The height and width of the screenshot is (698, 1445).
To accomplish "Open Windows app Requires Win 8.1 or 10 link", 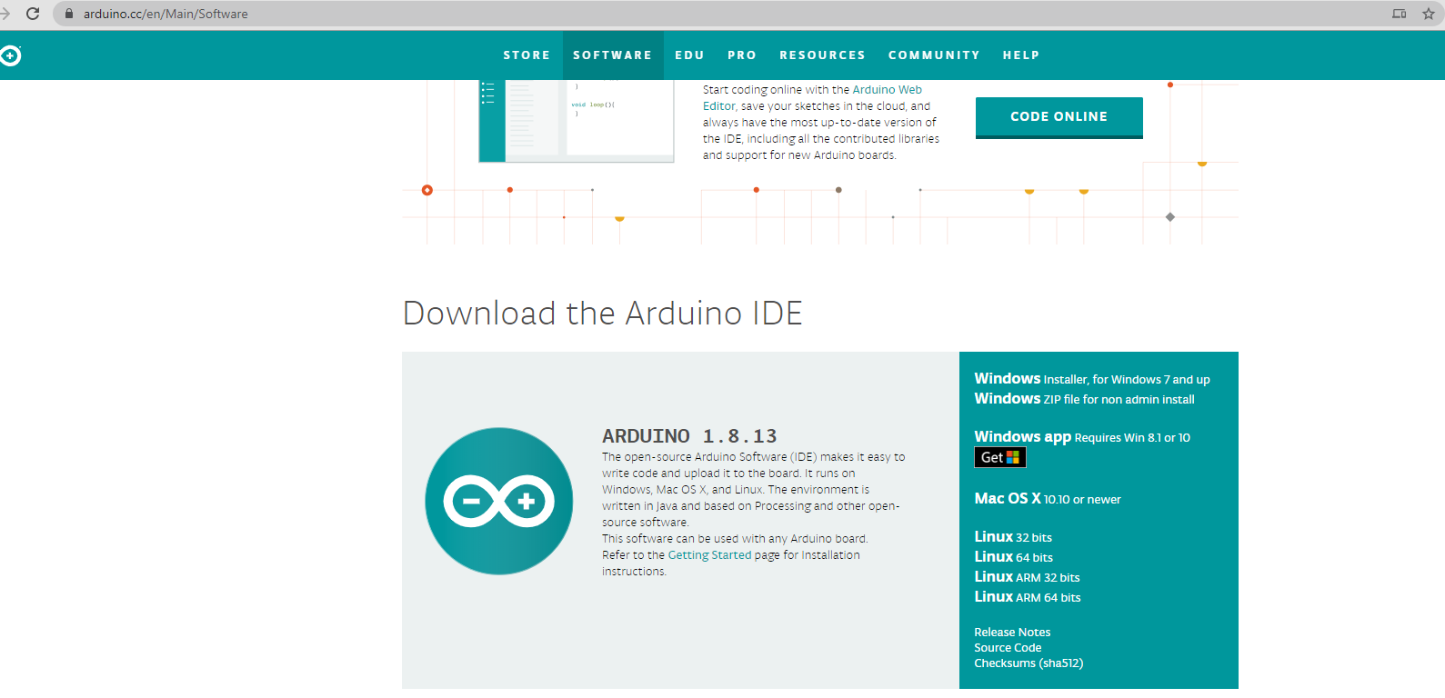I will point(1082,437).
